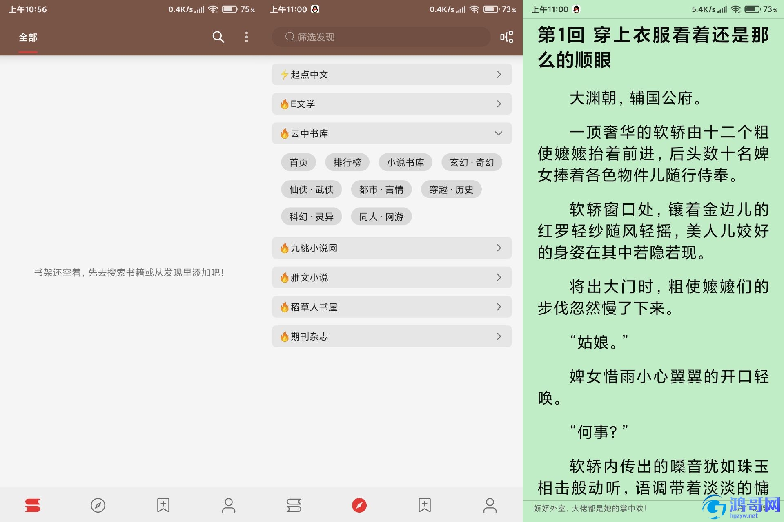The height and width of the screenshot is (522, 784).
Task: Tap gray bookshelf icon in discover screen bar
Action: coord(294,505)
